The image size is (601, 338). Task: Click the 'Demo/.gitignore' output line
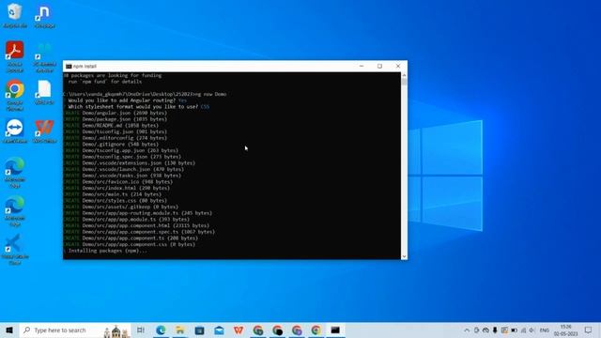pyautogui.click(x=111, y=145)
